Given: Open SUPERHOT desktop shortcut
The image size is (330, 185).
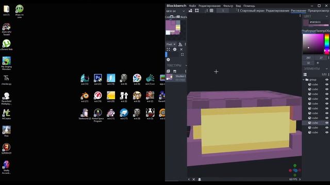Looking at the screenshot, I should (6, 149).
